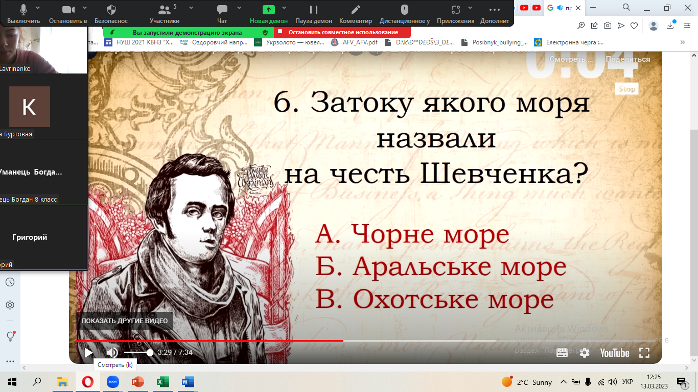Open Opera zoom magnifier icon in address bar
Screen dimensions: 698x392
click(581, 26)
